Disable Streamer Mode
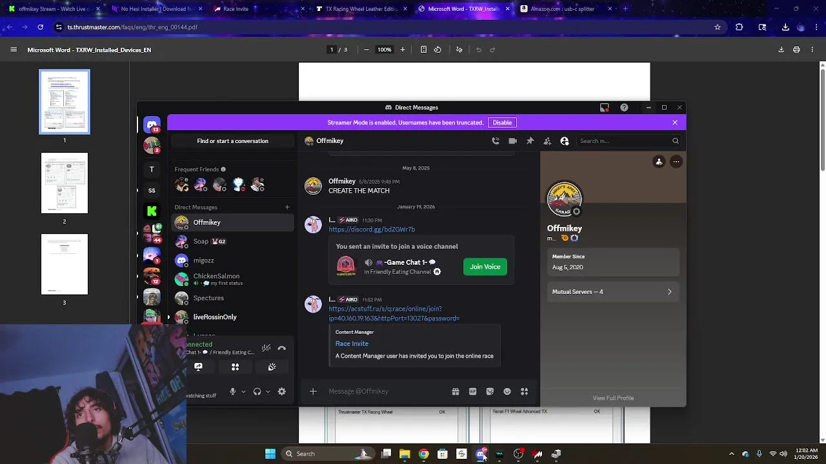 click(x=502, y=122)
